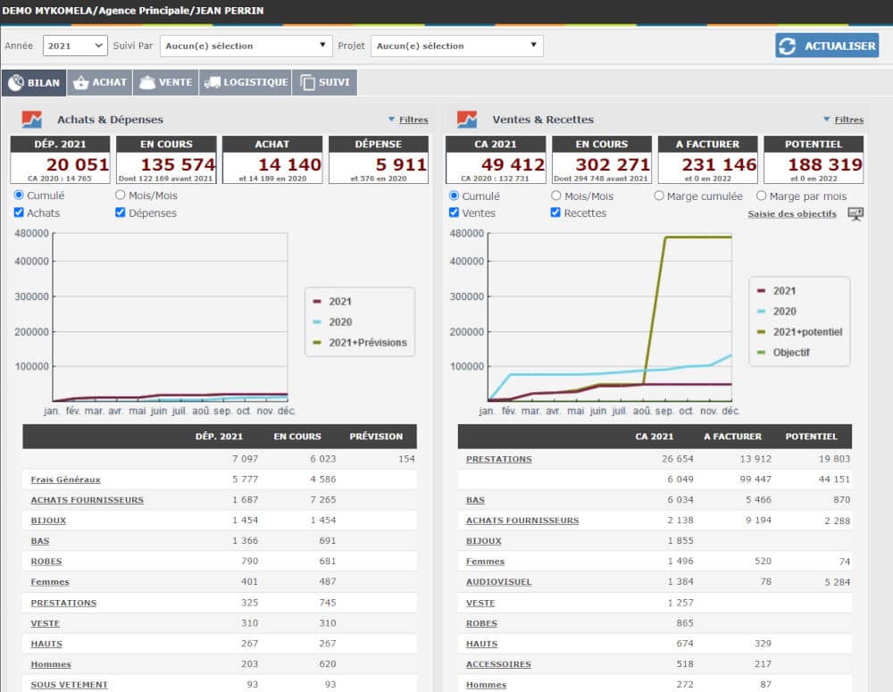Viewport: 893px width, 692px height.
Task: Open Hauts in the sales table
Action: click(x=481, y=644)
